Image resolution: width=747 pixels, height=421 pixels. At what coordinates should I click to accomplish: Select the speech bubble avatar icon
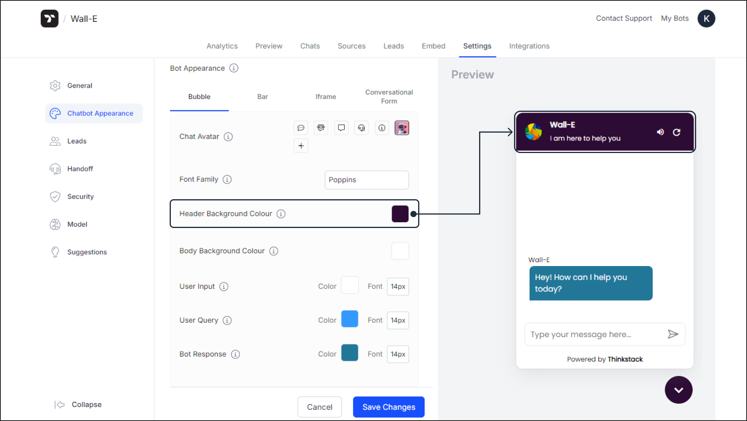pyautogui.click(x=300, y=128)
